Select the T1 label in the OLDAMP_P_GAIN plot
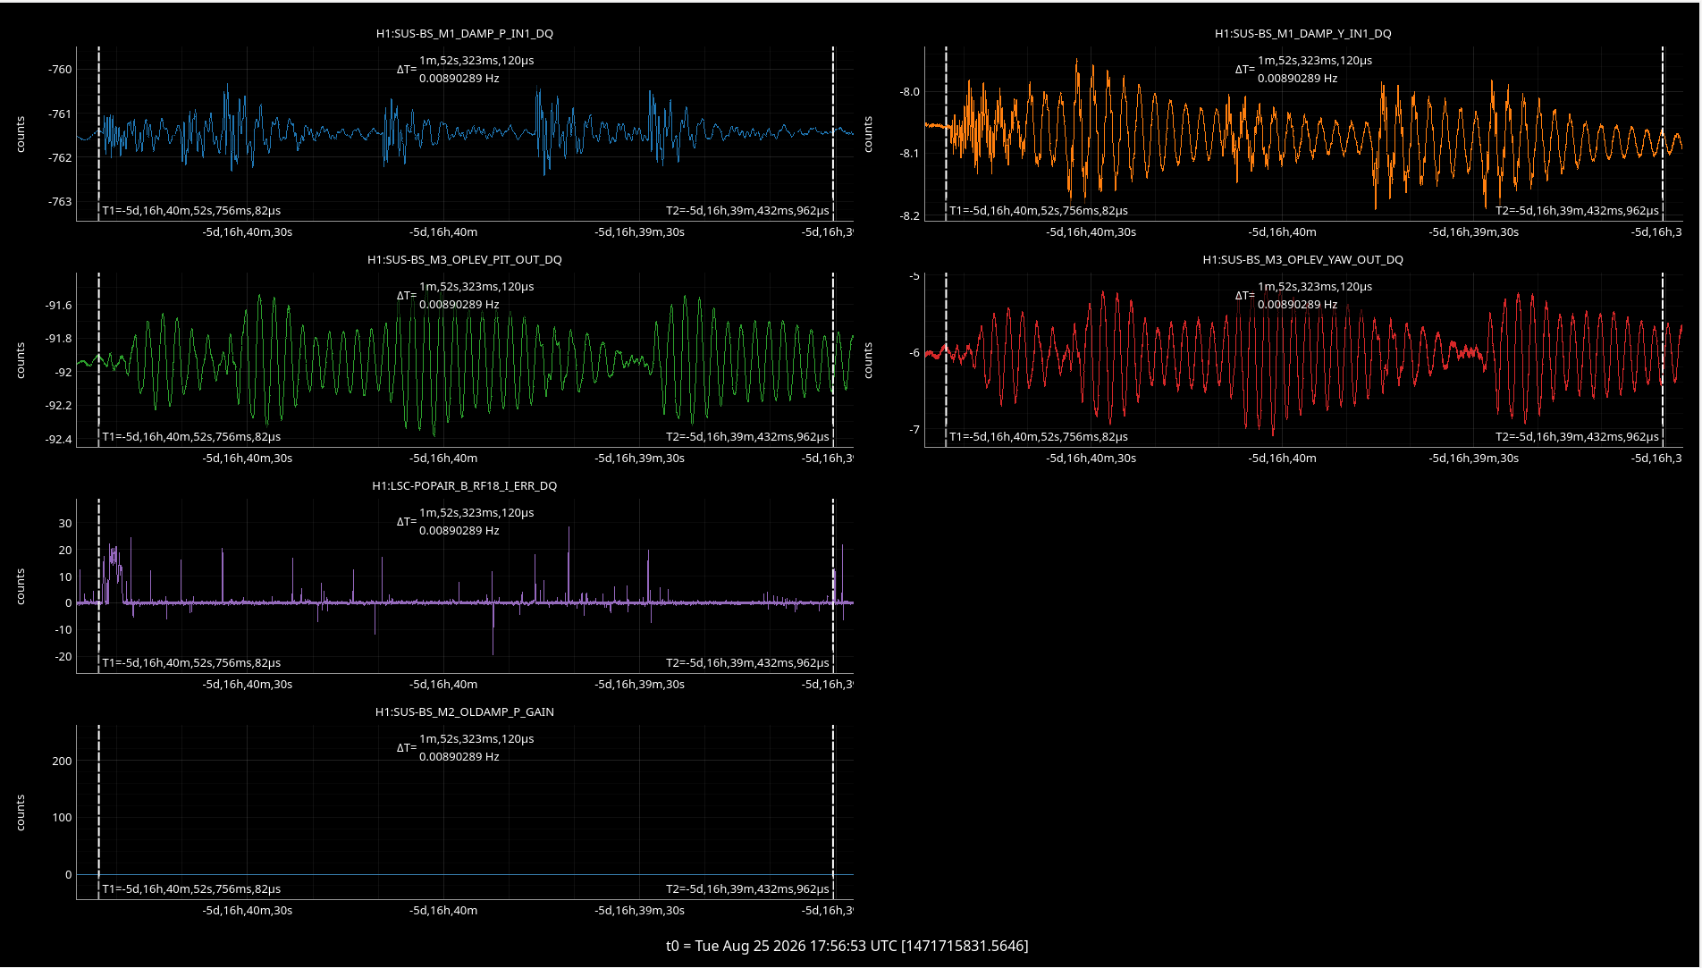The width and height of the screenshot is (1702, 968). coord(191,889)
